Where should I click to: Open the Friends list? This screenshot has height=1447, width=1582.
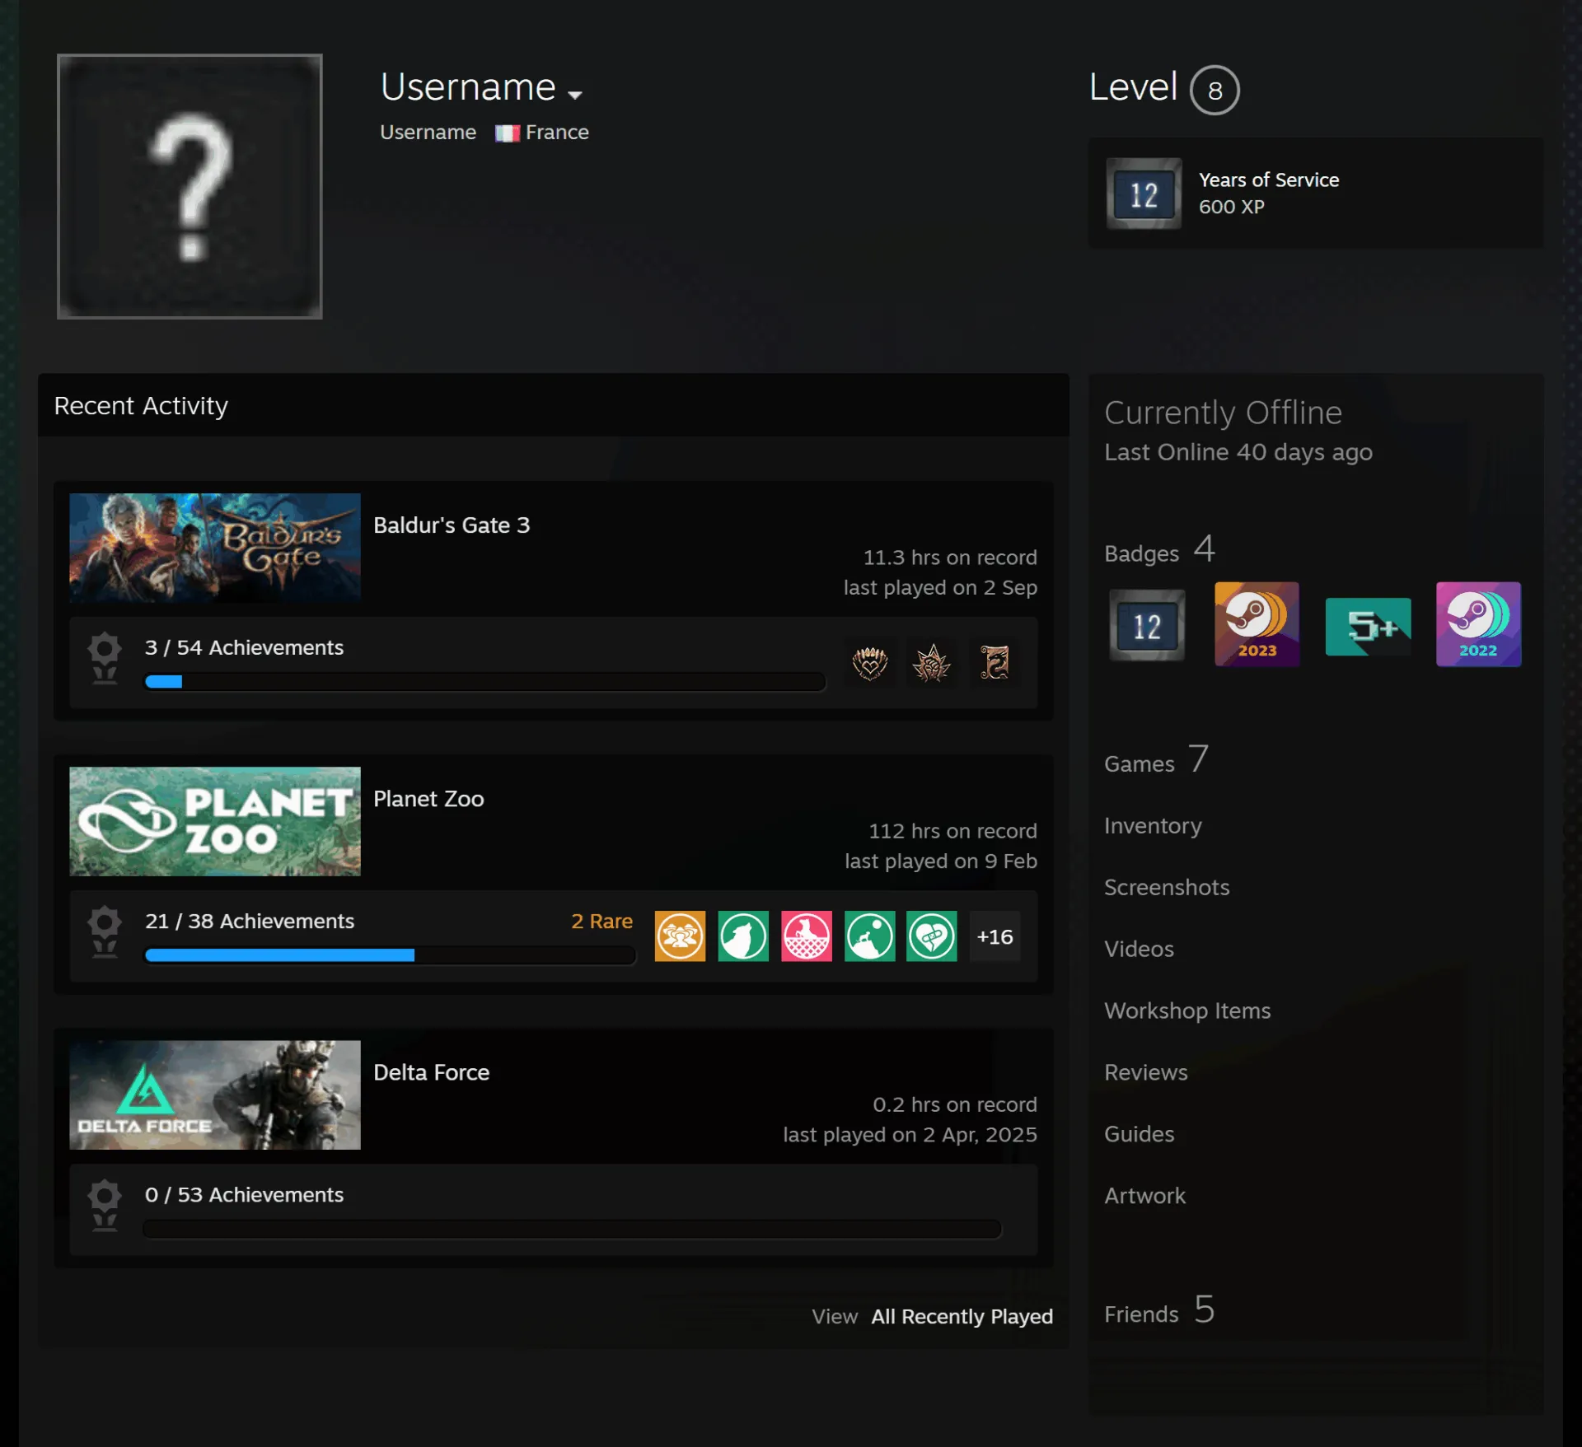coord(1159,1310)
